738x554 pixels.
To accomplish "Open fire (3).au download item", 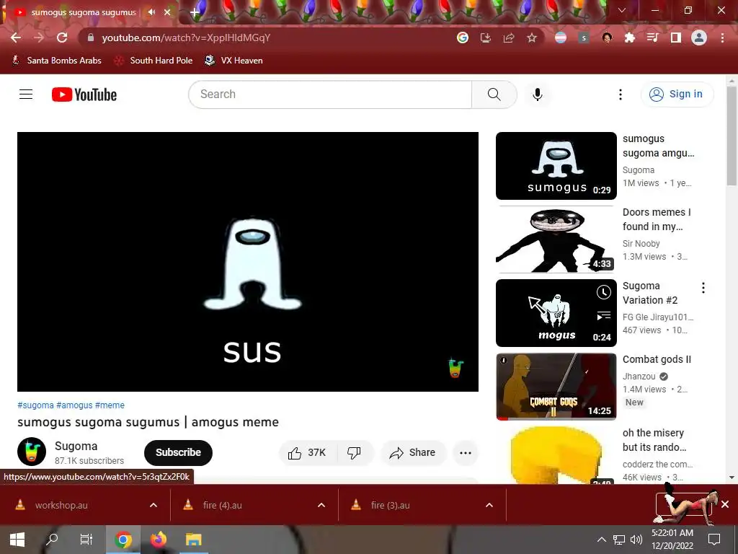I will 390,505.
